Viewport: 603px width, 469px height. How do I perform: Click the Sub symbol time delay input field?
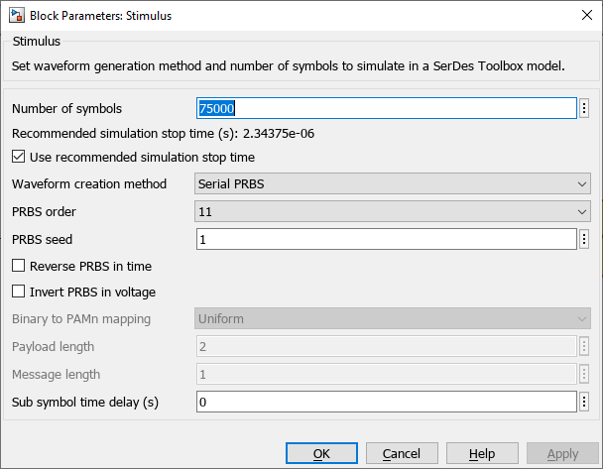pyautogui.click(x=387, y=402)
